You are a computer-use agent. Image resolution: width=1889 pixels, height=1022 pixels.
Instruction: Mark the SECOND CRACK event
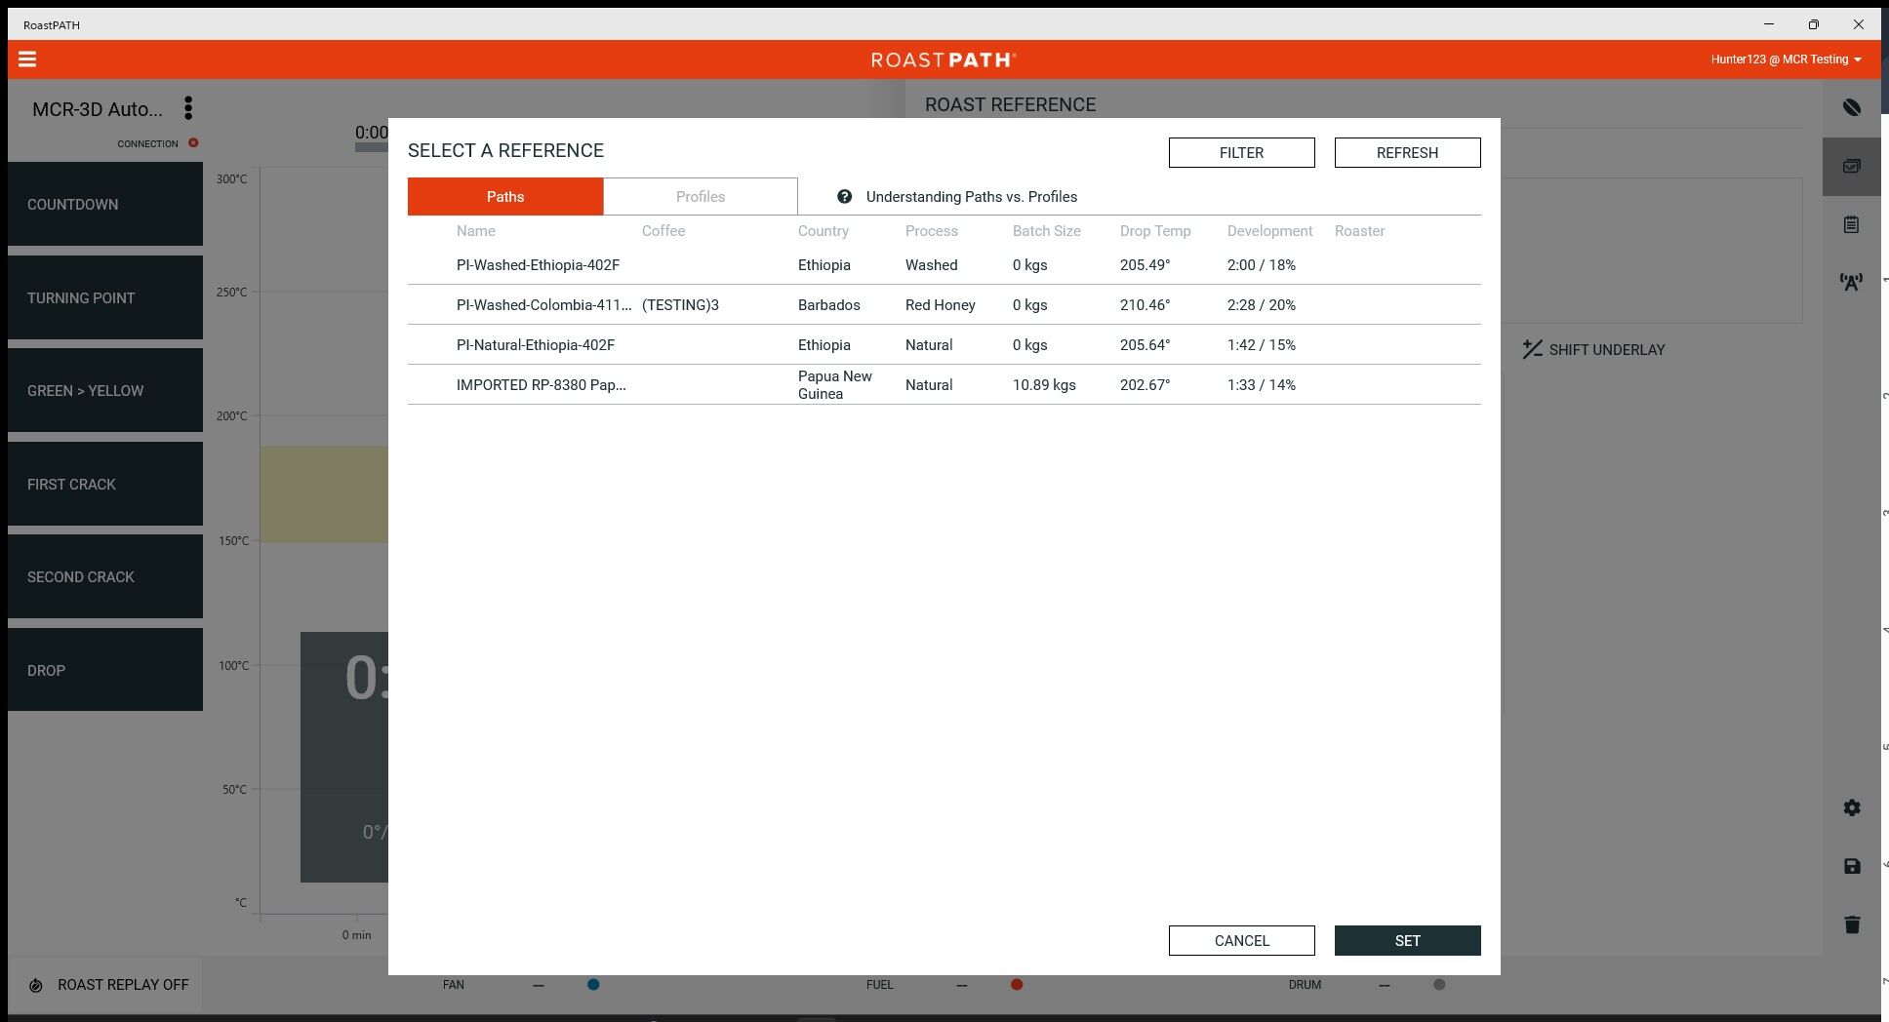pos(105,577)
